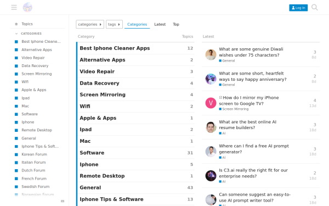Open Apple & Apps category in table

coord(98,118)
